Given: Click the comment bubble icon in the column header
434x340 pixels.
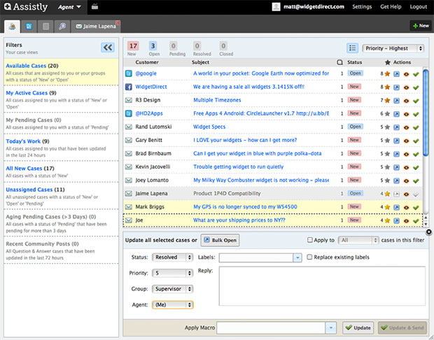Looking at the screenshot, I should point(340,62).
